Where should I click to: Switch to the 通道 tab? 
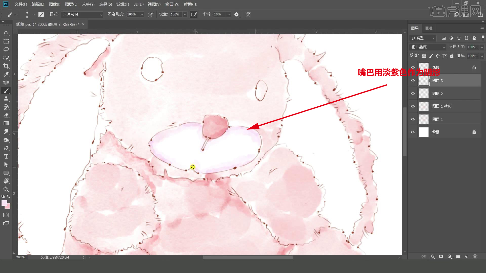(429, 28)
